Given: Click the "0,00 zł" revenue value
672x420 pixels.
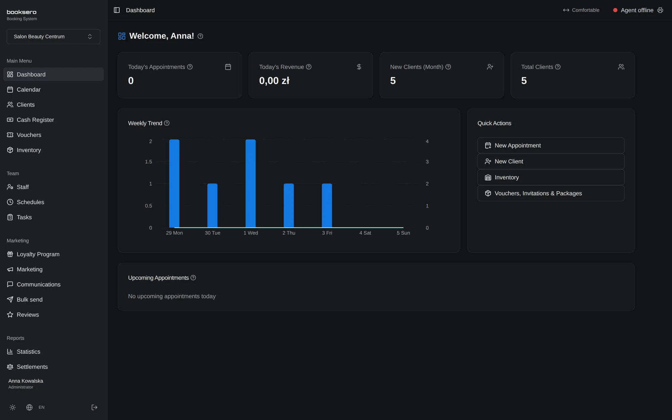Looking at the screenshot, I should click(x=274, y=81).
